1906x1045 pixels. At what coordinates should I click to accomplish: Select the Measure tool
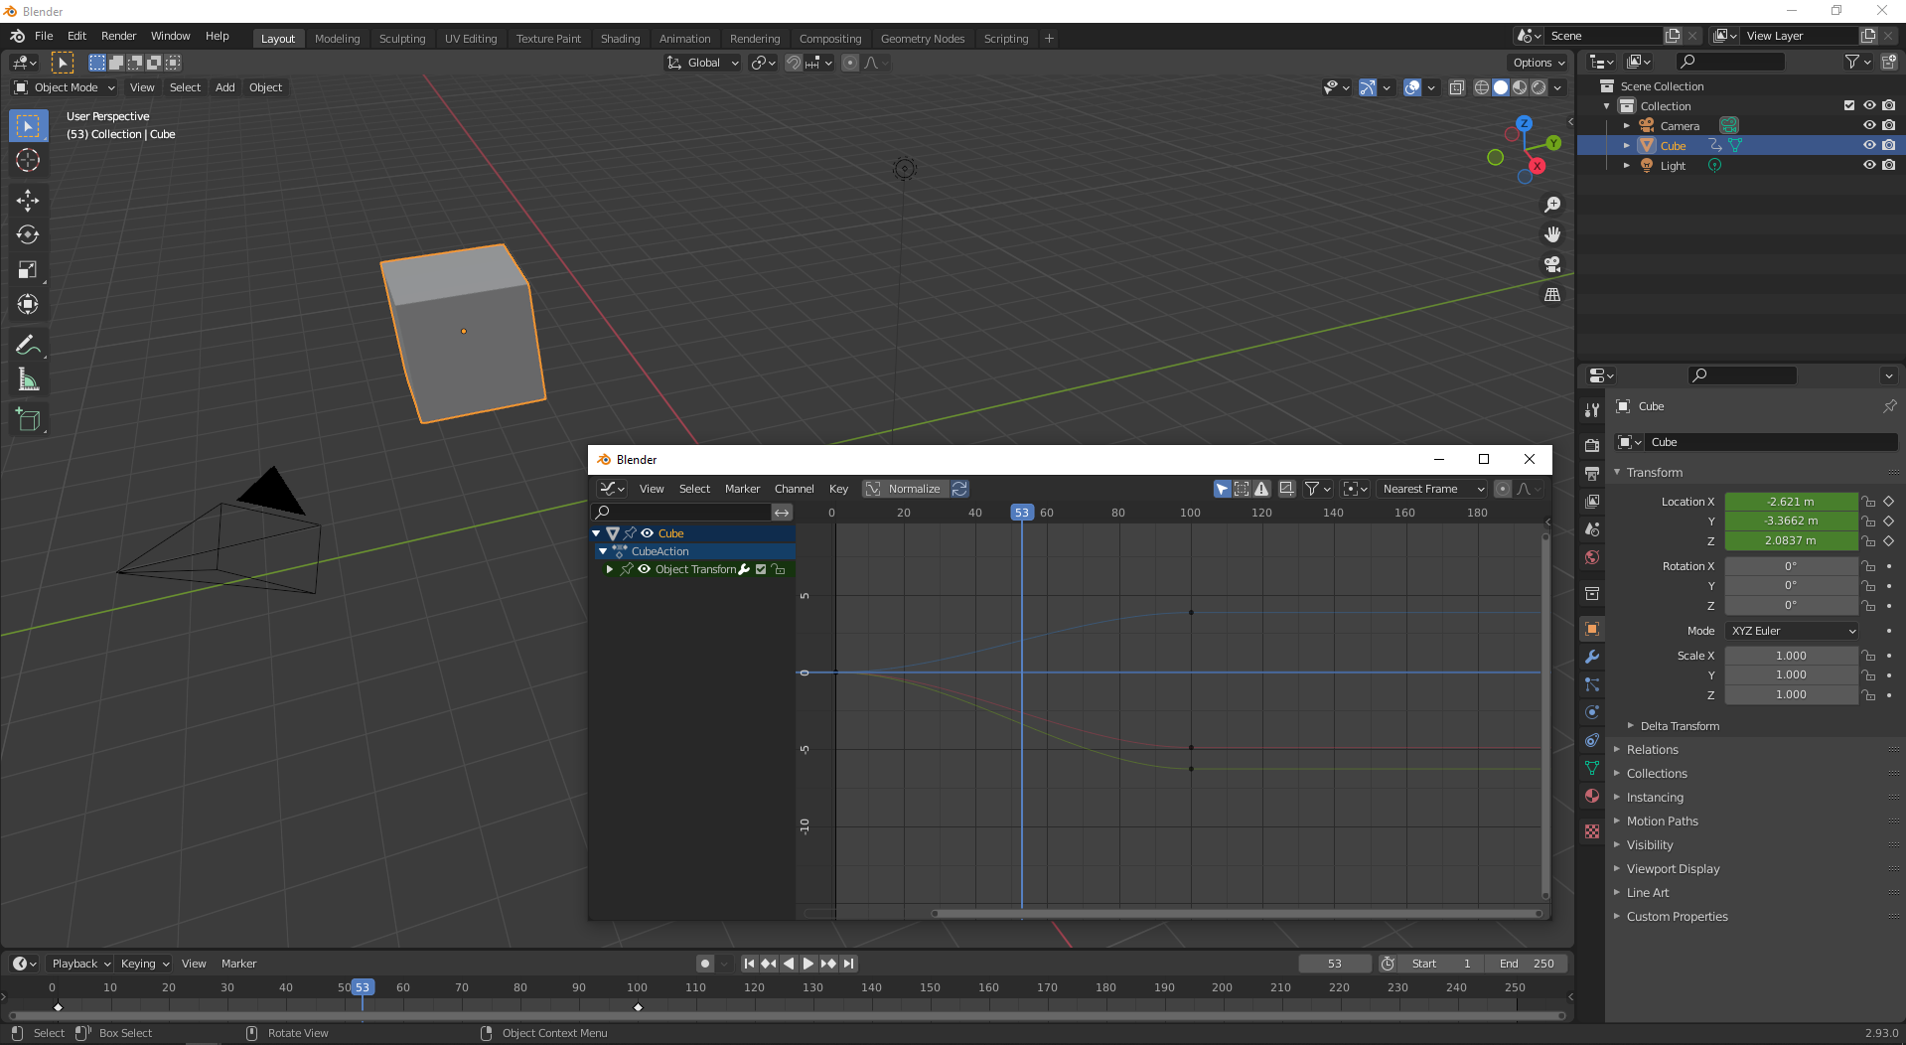28,379
